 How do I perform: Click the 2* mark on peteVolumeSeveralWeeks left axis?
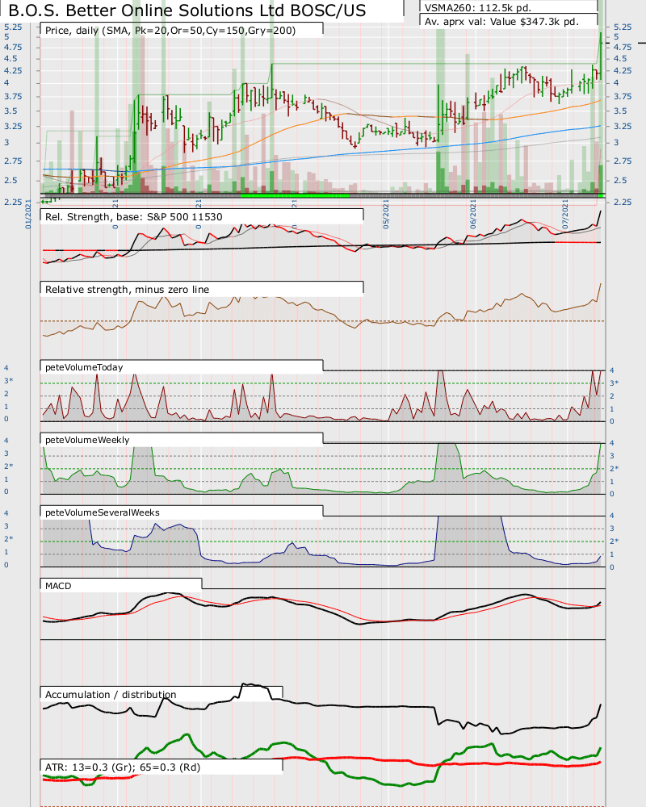pyautogui.click(x=9, y=538)
